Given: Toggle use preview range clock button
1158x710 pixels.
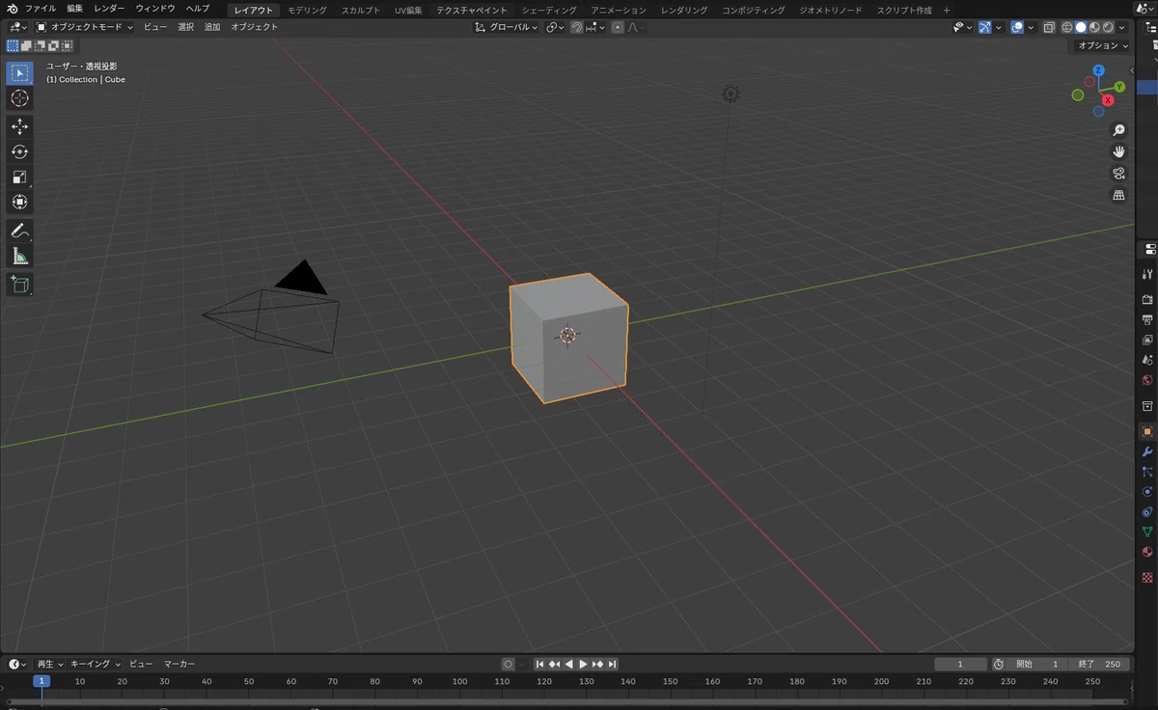Looking at the screenshot, I should (x=998, y=664).
